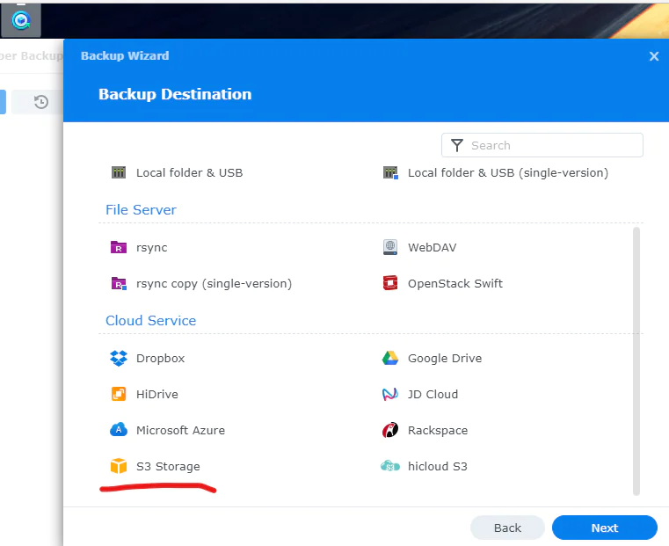
Task: Choose Dropbox cloud service label
Action: (x=160, y=359)
